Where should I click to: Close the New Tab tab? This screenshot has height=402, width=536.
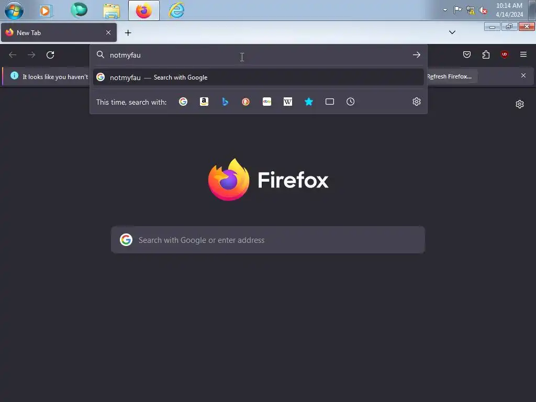click(x=108, y=32)
